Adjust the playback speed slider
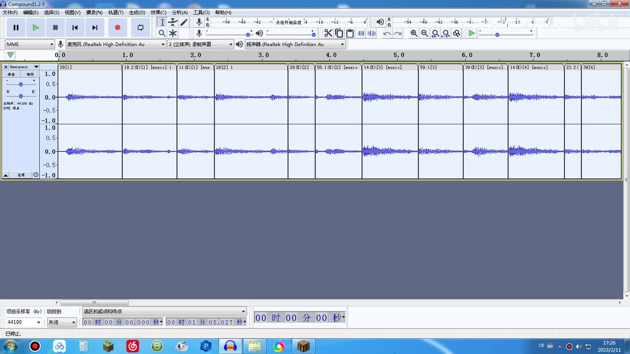 [x=506, y=33]
